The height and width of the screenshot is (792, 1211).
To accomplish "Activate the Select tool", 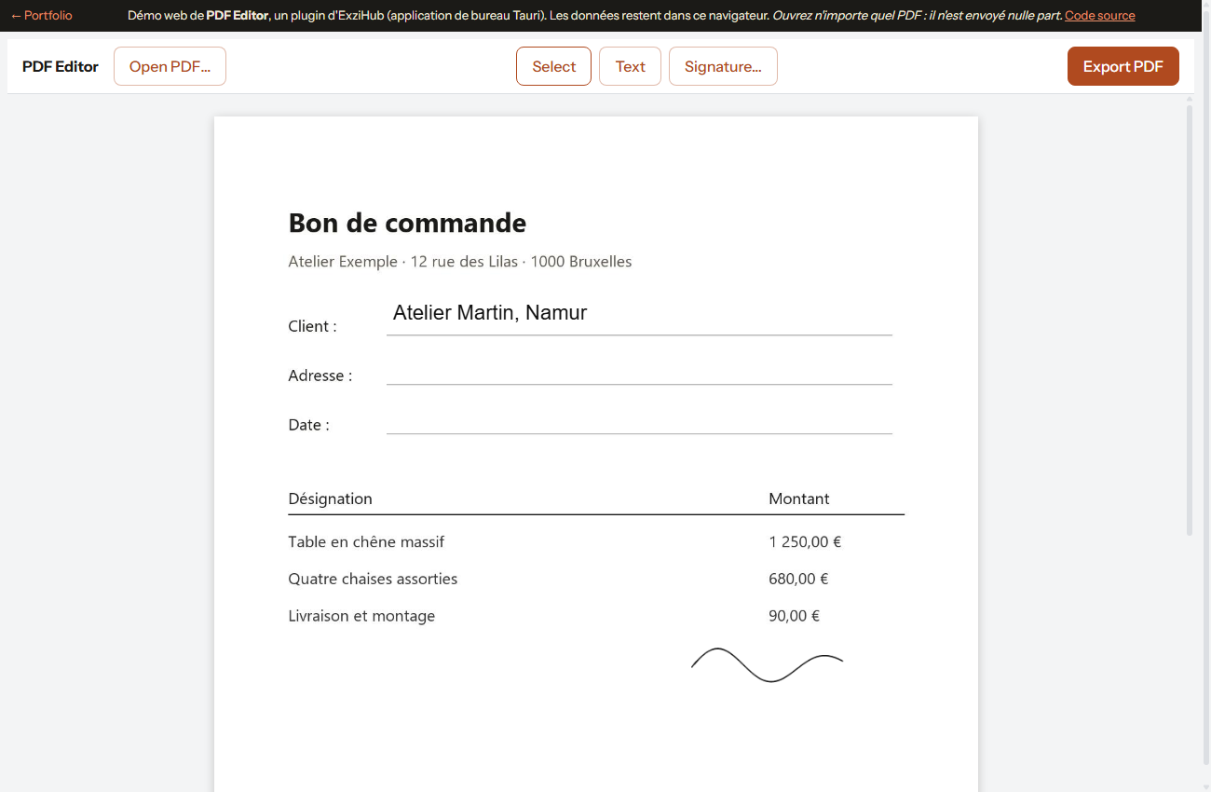I will tap(553, 66).
